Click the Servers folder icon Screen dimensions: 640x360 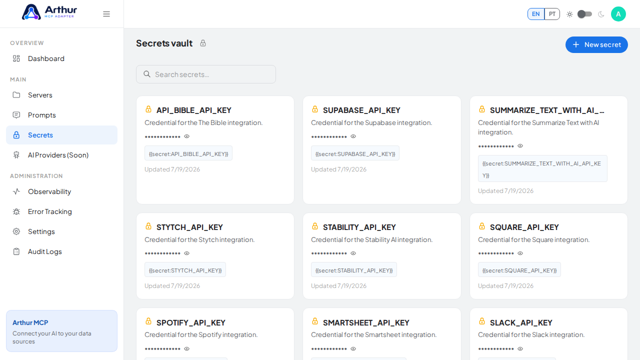click(16, 95)
